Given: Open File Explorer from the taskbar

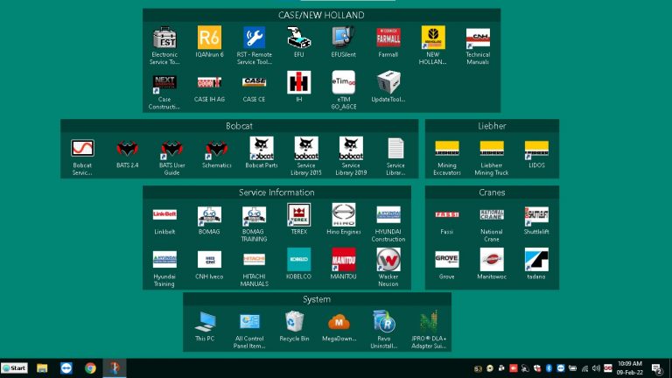Looking at the screenshot, I should 42,368.
